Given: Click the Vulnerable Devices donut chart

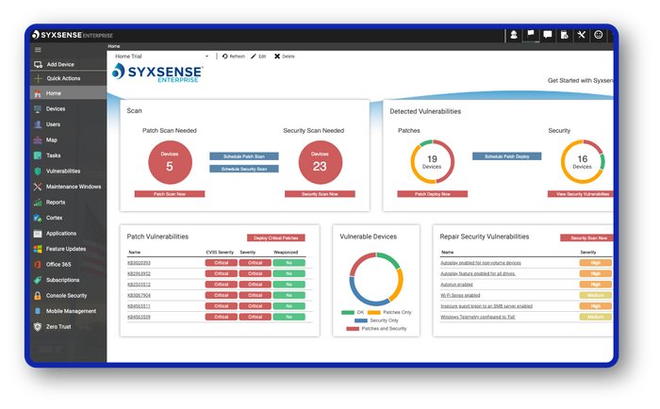Looking at the screenshot, I should pos(376,279).
